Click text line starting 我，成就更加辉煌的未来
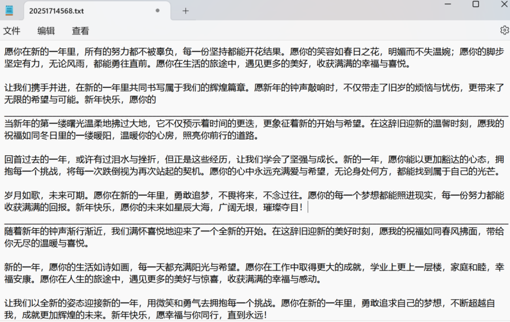This screenshot has width=510, height=322. coord(136,315)
